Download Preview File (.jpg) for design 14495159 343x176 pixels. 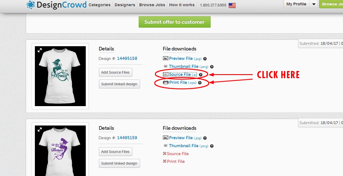point(185,138)
